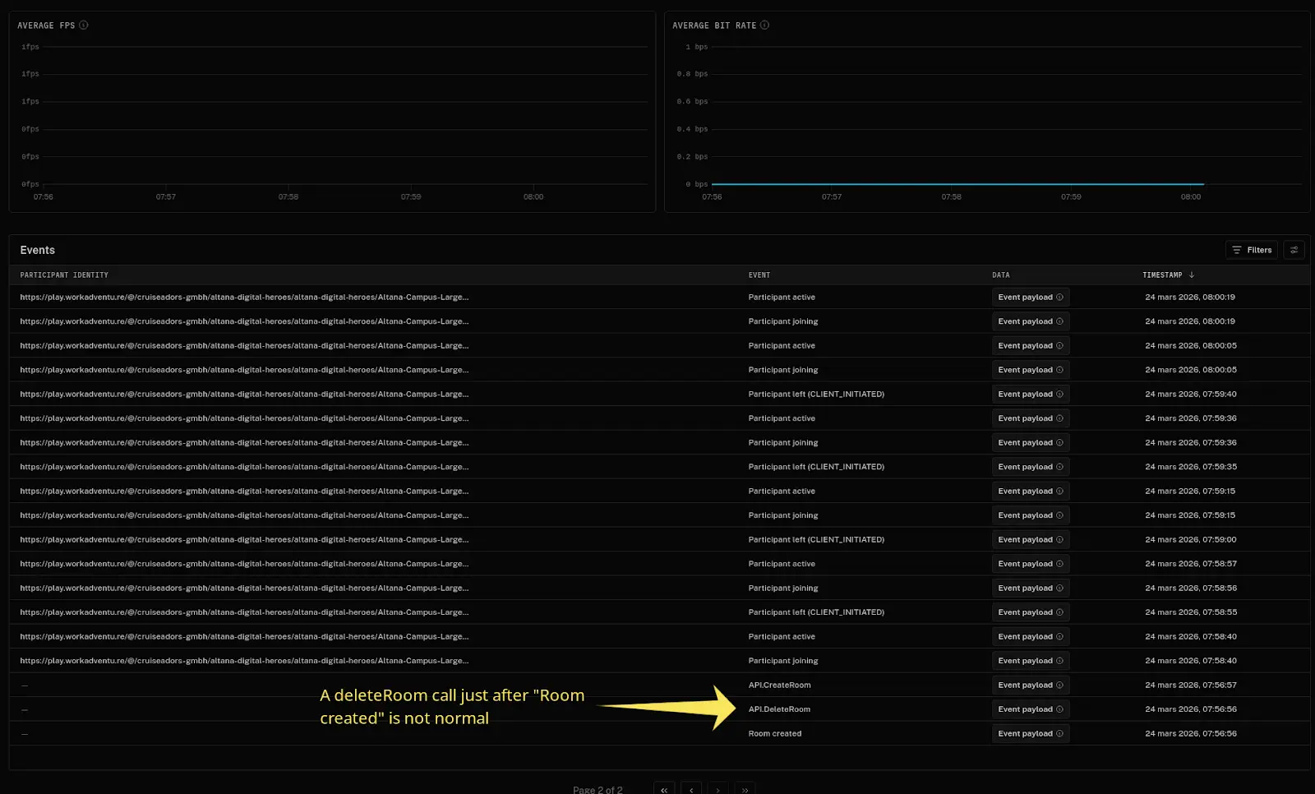Open Event payload for Participant joining at 07:58:40

[x=1031, y=661]
